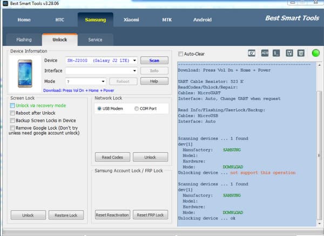Click the Scan button

coord(154,61)
